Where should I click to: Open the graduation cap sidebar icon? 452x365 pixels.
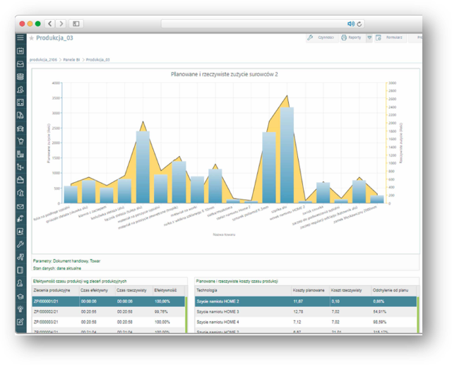[20, 297]
